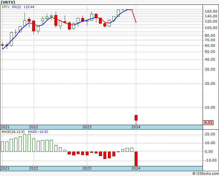Viewport: 219px width, 176px height.
Task: Click the 2022 label on the MACD axis
Action: [33, 168]
